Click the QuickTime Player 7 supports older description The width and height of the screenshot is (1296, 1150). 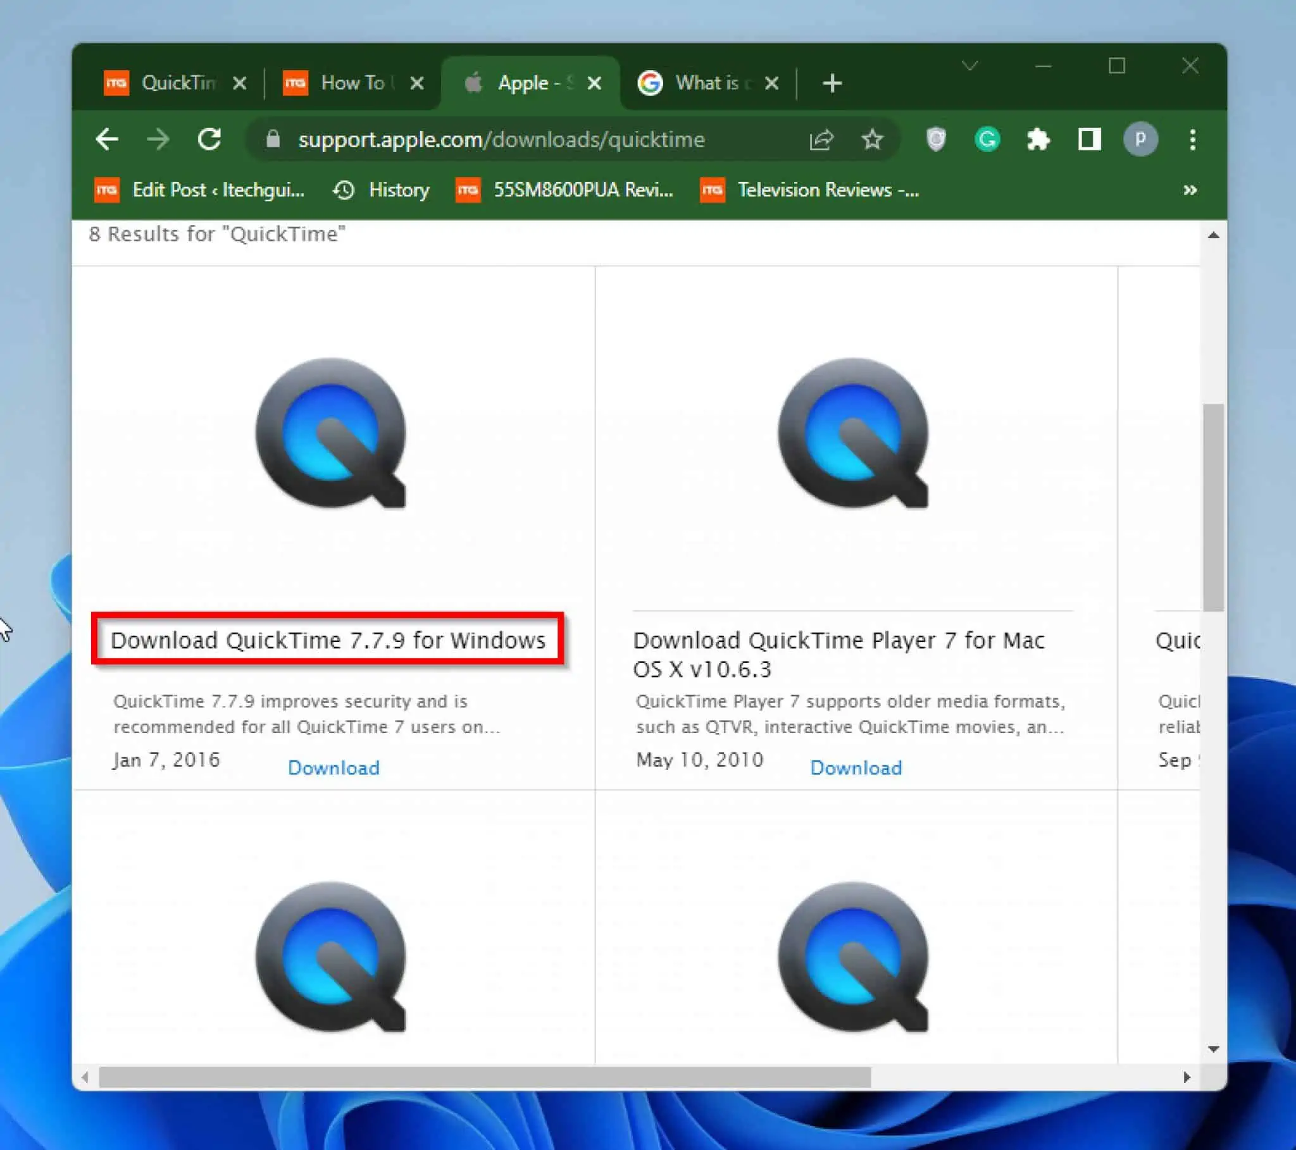click(x=850, y=714)
